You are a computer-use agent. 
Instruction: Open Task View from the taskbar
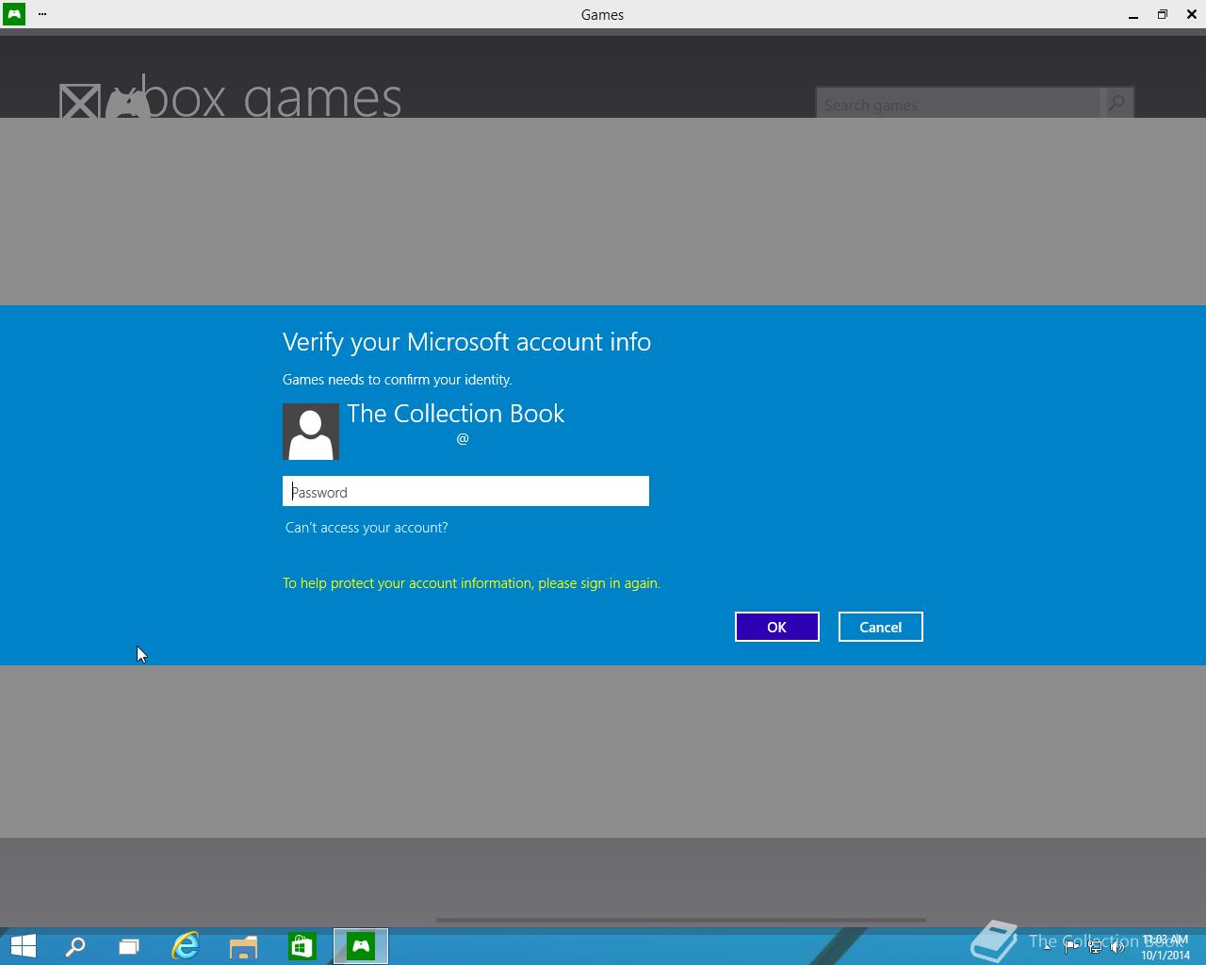click(129, 946)
